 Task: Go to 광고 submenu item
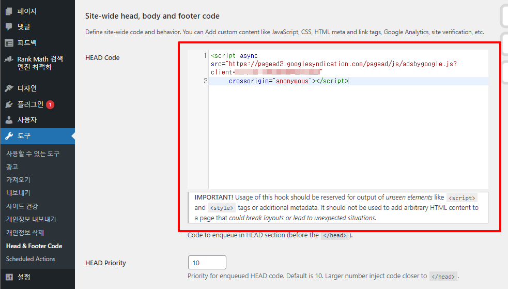point(12,167)
